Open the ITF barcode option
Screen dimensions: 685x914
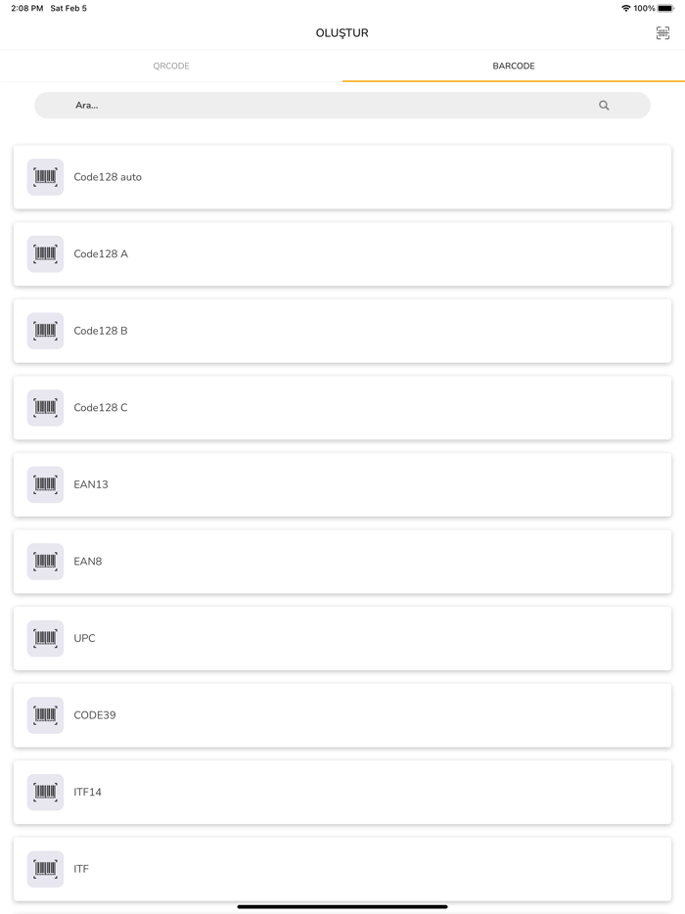click(342, 869)
